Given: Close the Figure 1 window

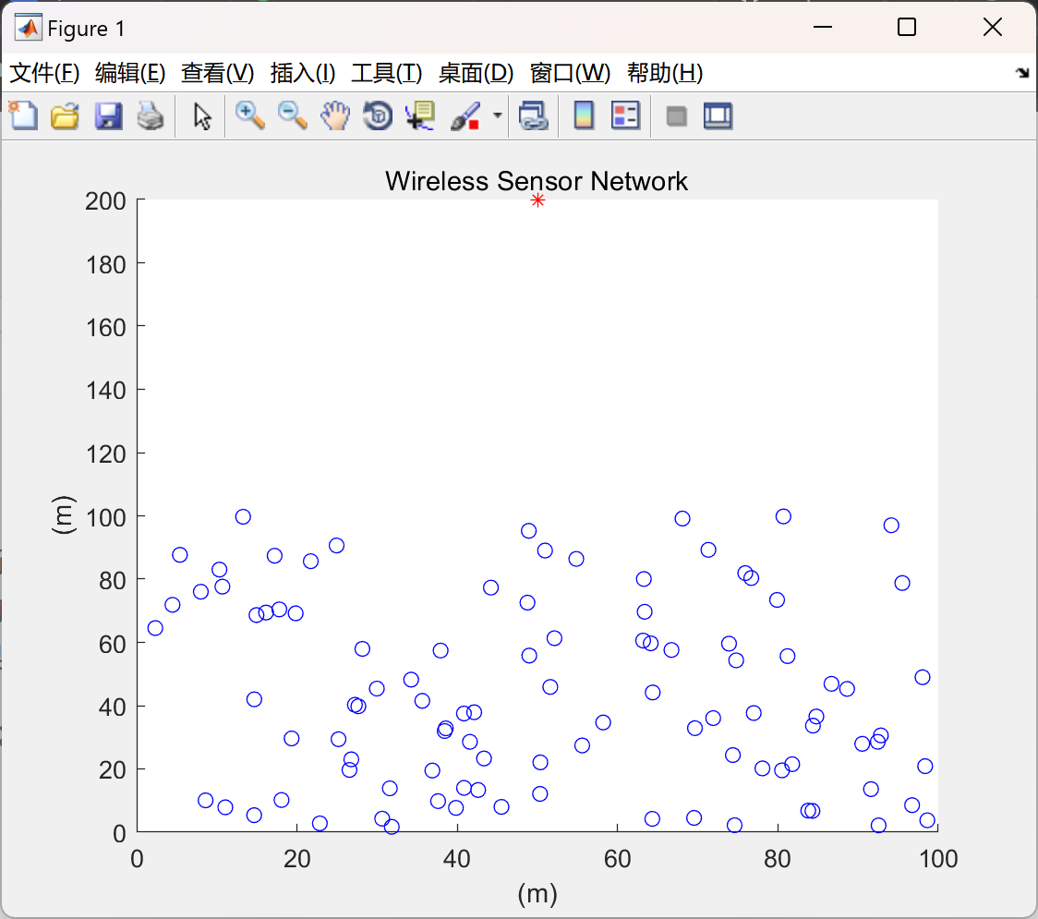Looking at the screenshot, I should (x=993, y=27).
